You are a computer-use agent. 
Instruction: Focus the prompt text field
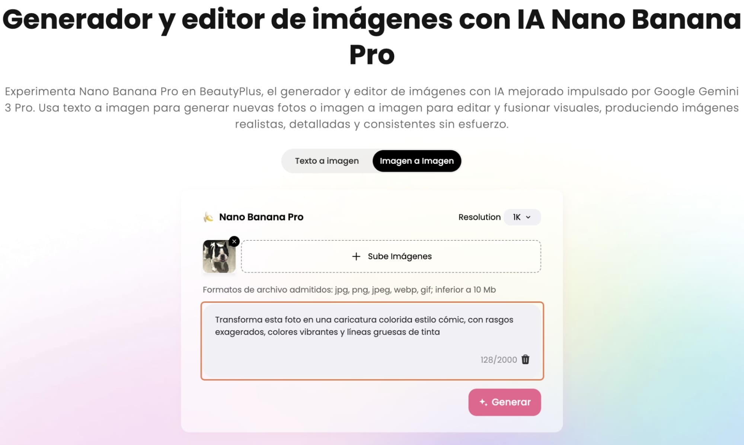click(x=372, y=341)
